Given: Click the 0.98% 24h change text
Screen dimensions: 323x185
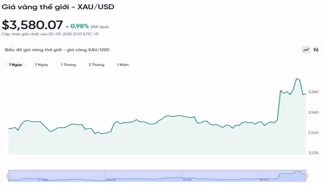Looking at the screenshot, I should tap(79, 26).
